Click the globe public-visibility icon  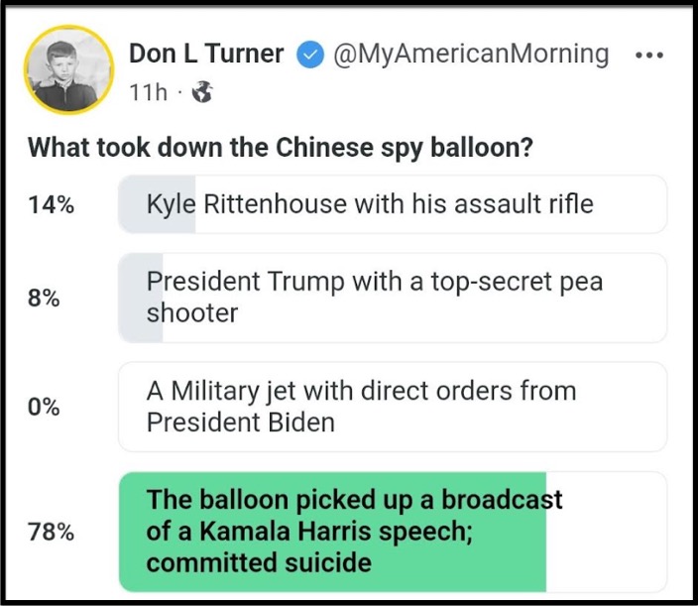[x=202, y=94]
